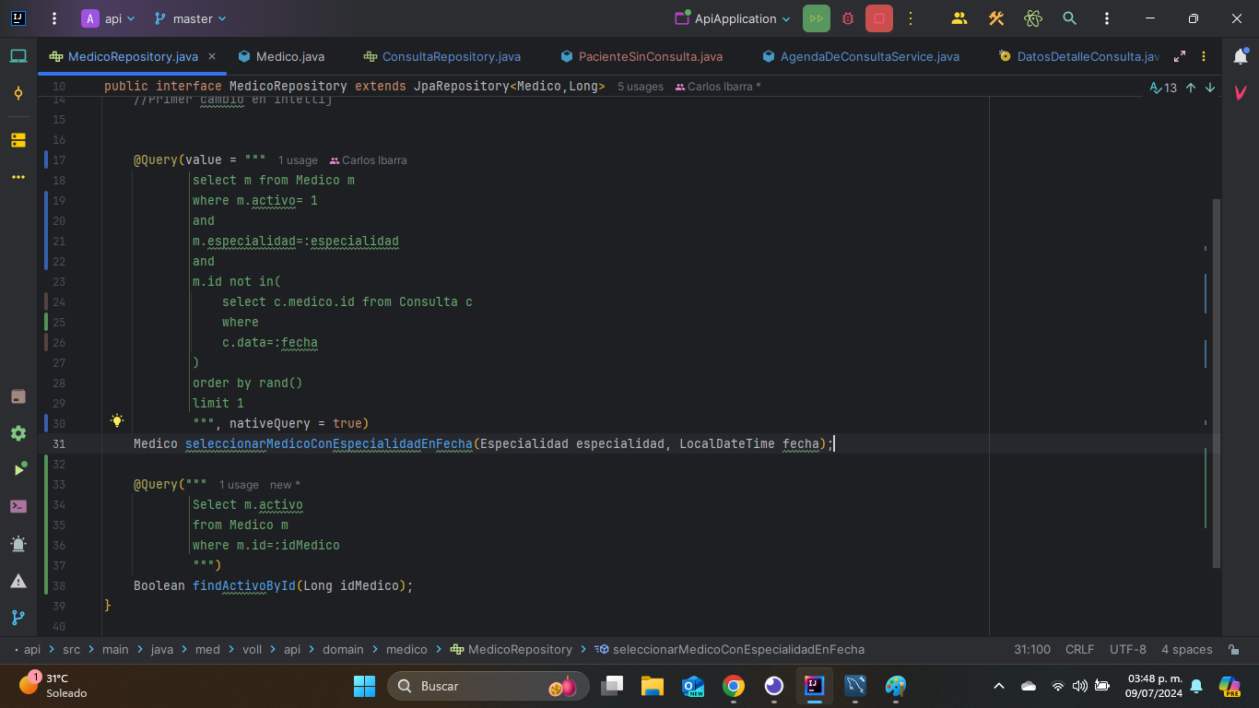
Task: Open the Project tool window icon
Action: [x=18, y=56]
